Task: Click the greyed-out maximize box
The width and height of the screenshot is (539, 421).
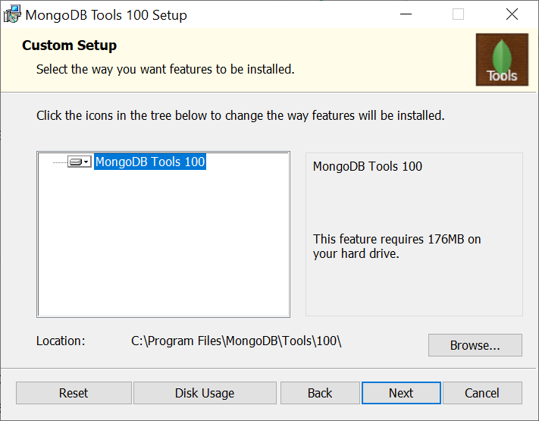Action: pos(458,14)
